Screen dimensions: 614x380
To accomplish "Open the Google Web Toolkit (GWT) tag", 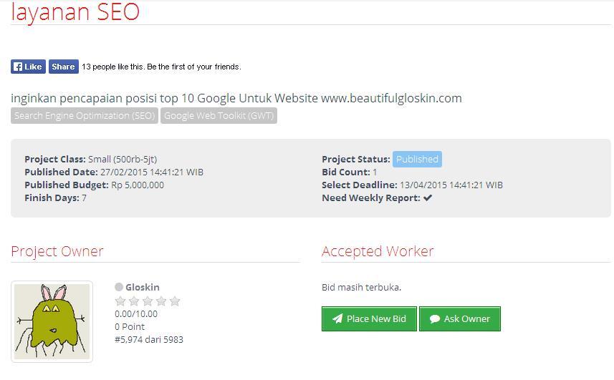I will 219,116.
